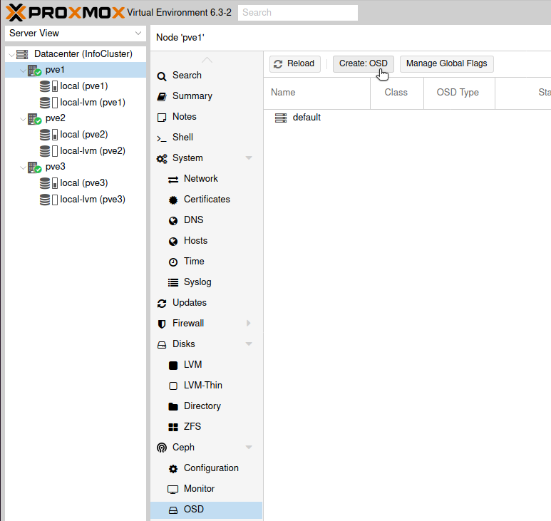Select the OSD menu item
This screenshot has width=551, height=521.
(206, 510)
